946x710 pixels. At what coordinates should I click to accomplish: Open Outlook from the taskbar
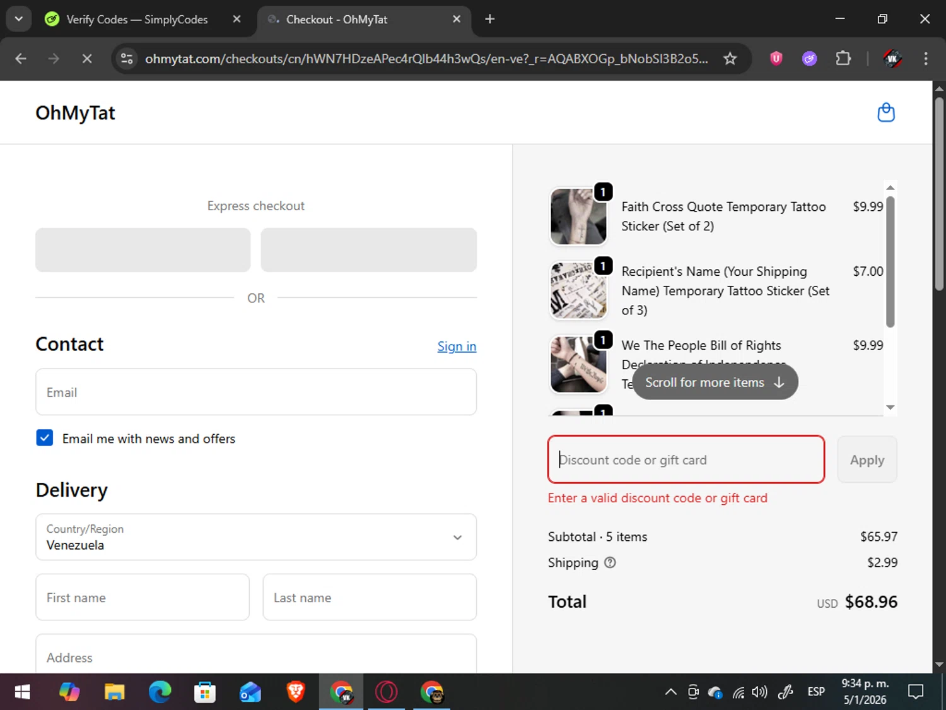(x=250, y=692)
